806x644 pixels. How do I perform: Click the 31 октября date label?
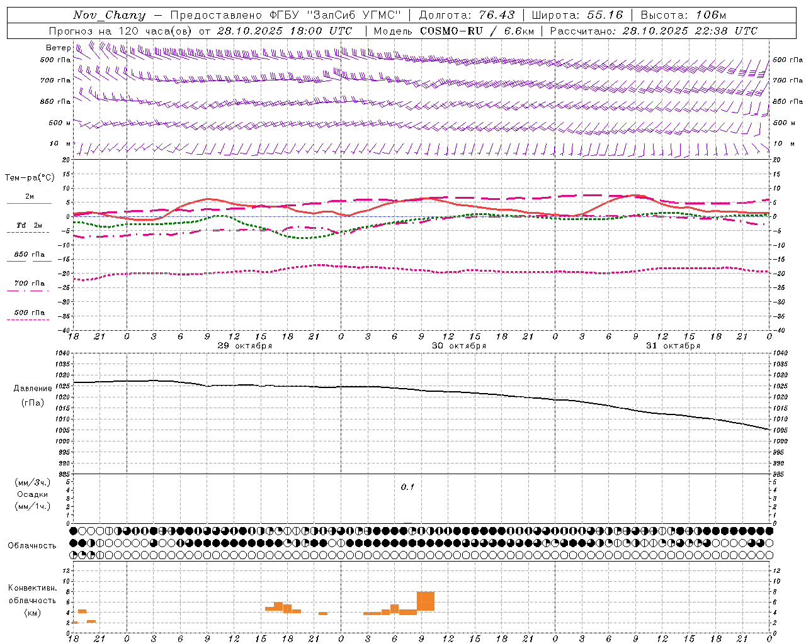[x=673, y=346]
